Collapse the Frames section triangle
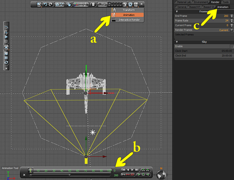 point(177,11)
